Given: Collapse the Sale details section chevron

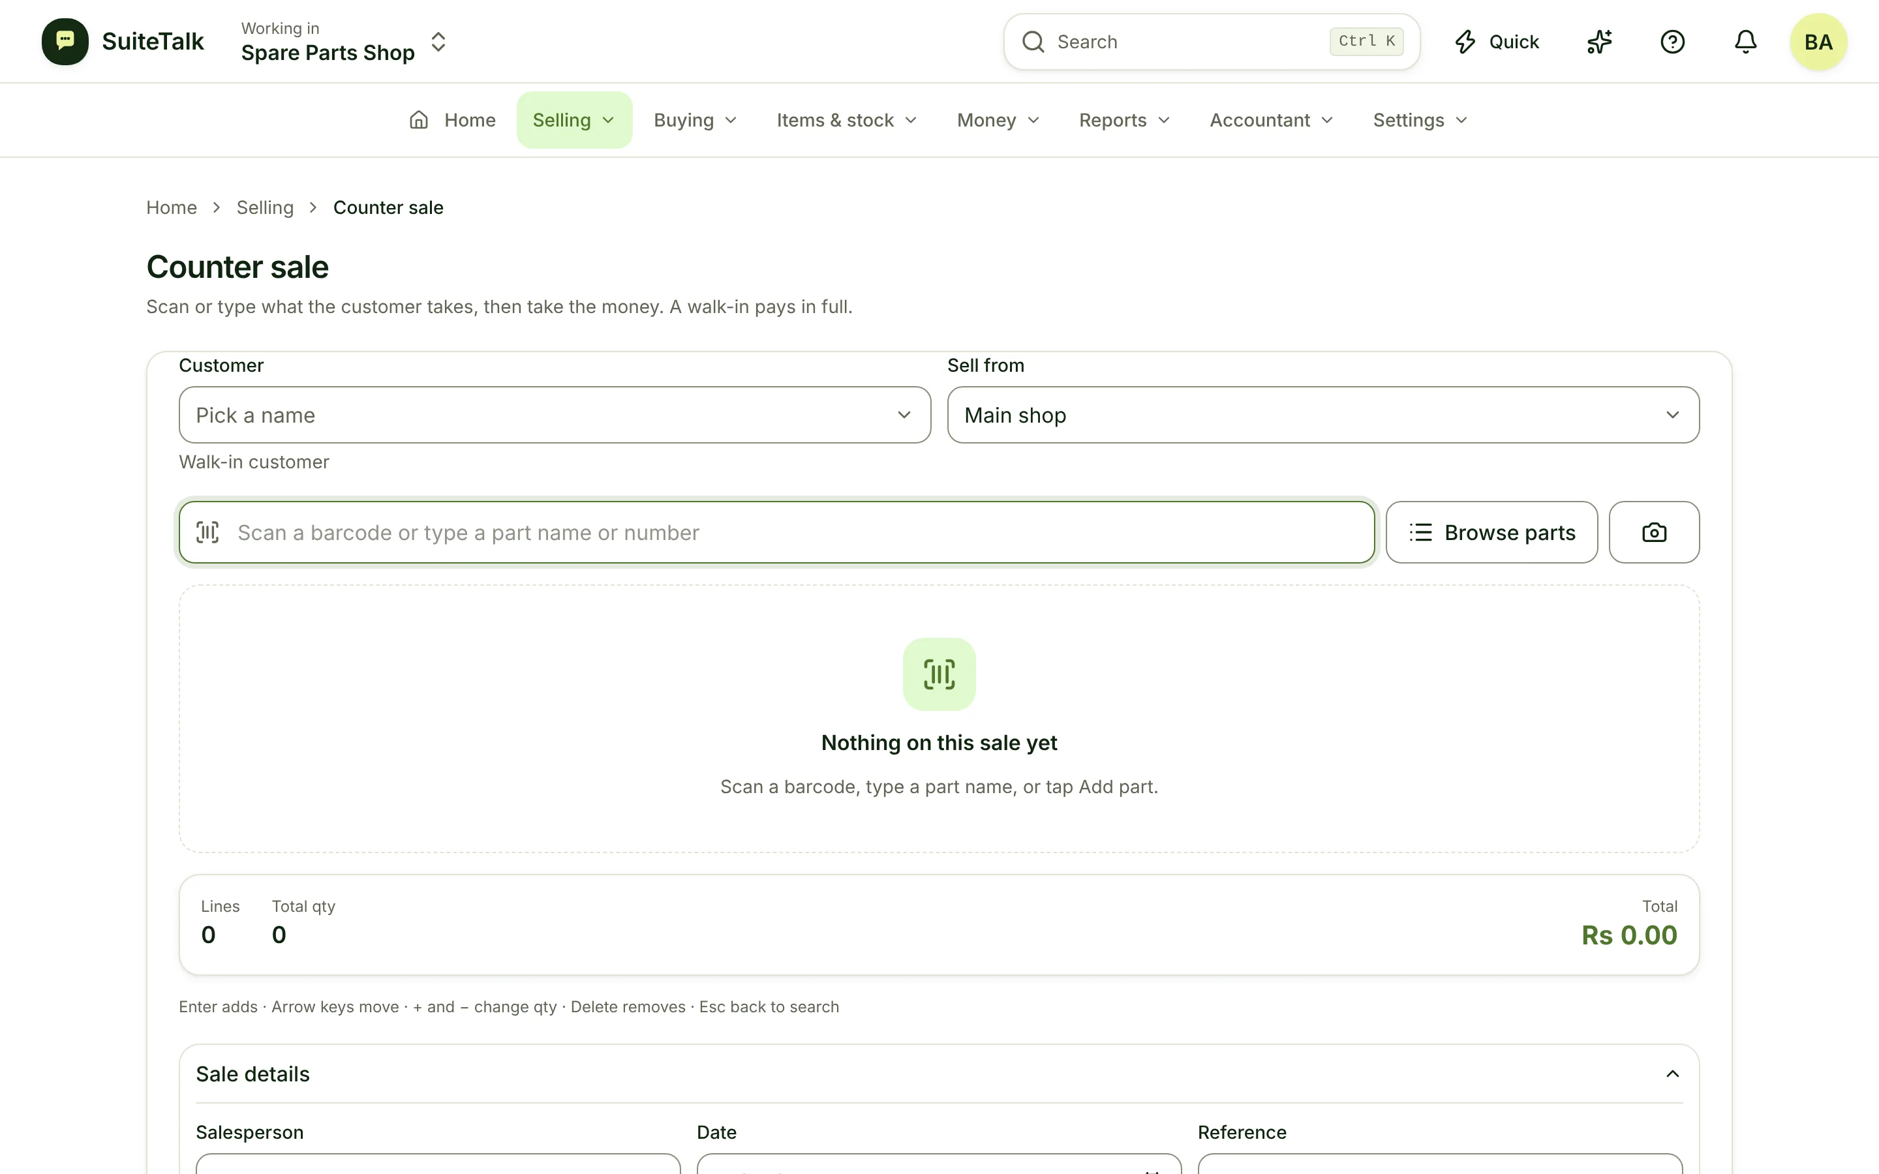Looking at the screenshot, I should click(x=1672, y=1074).
